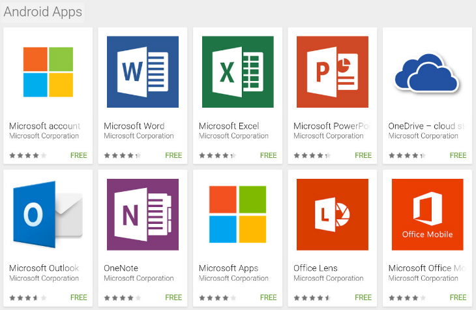
Task: Click FREE on the Microsoft Outlook card
Action: (x=79, y=297)
